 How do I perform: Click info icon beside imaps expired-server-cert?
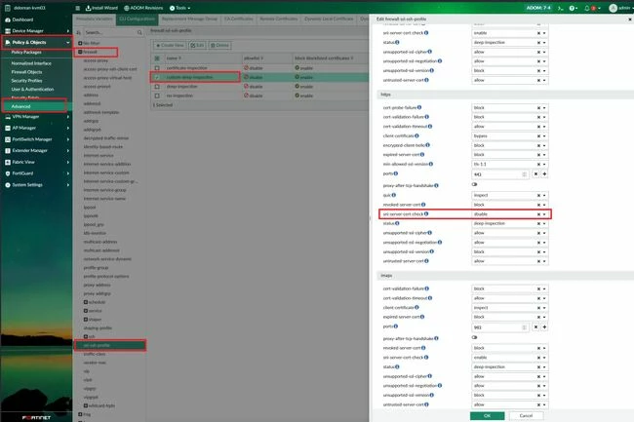pos(422,317)
